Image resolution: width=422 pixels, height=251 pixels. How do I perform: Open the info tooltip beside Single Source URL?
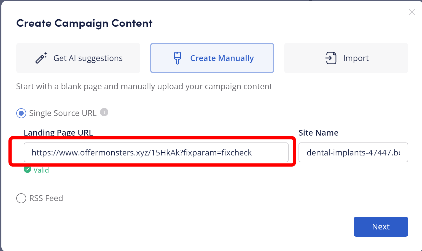(x=104, y=112)
